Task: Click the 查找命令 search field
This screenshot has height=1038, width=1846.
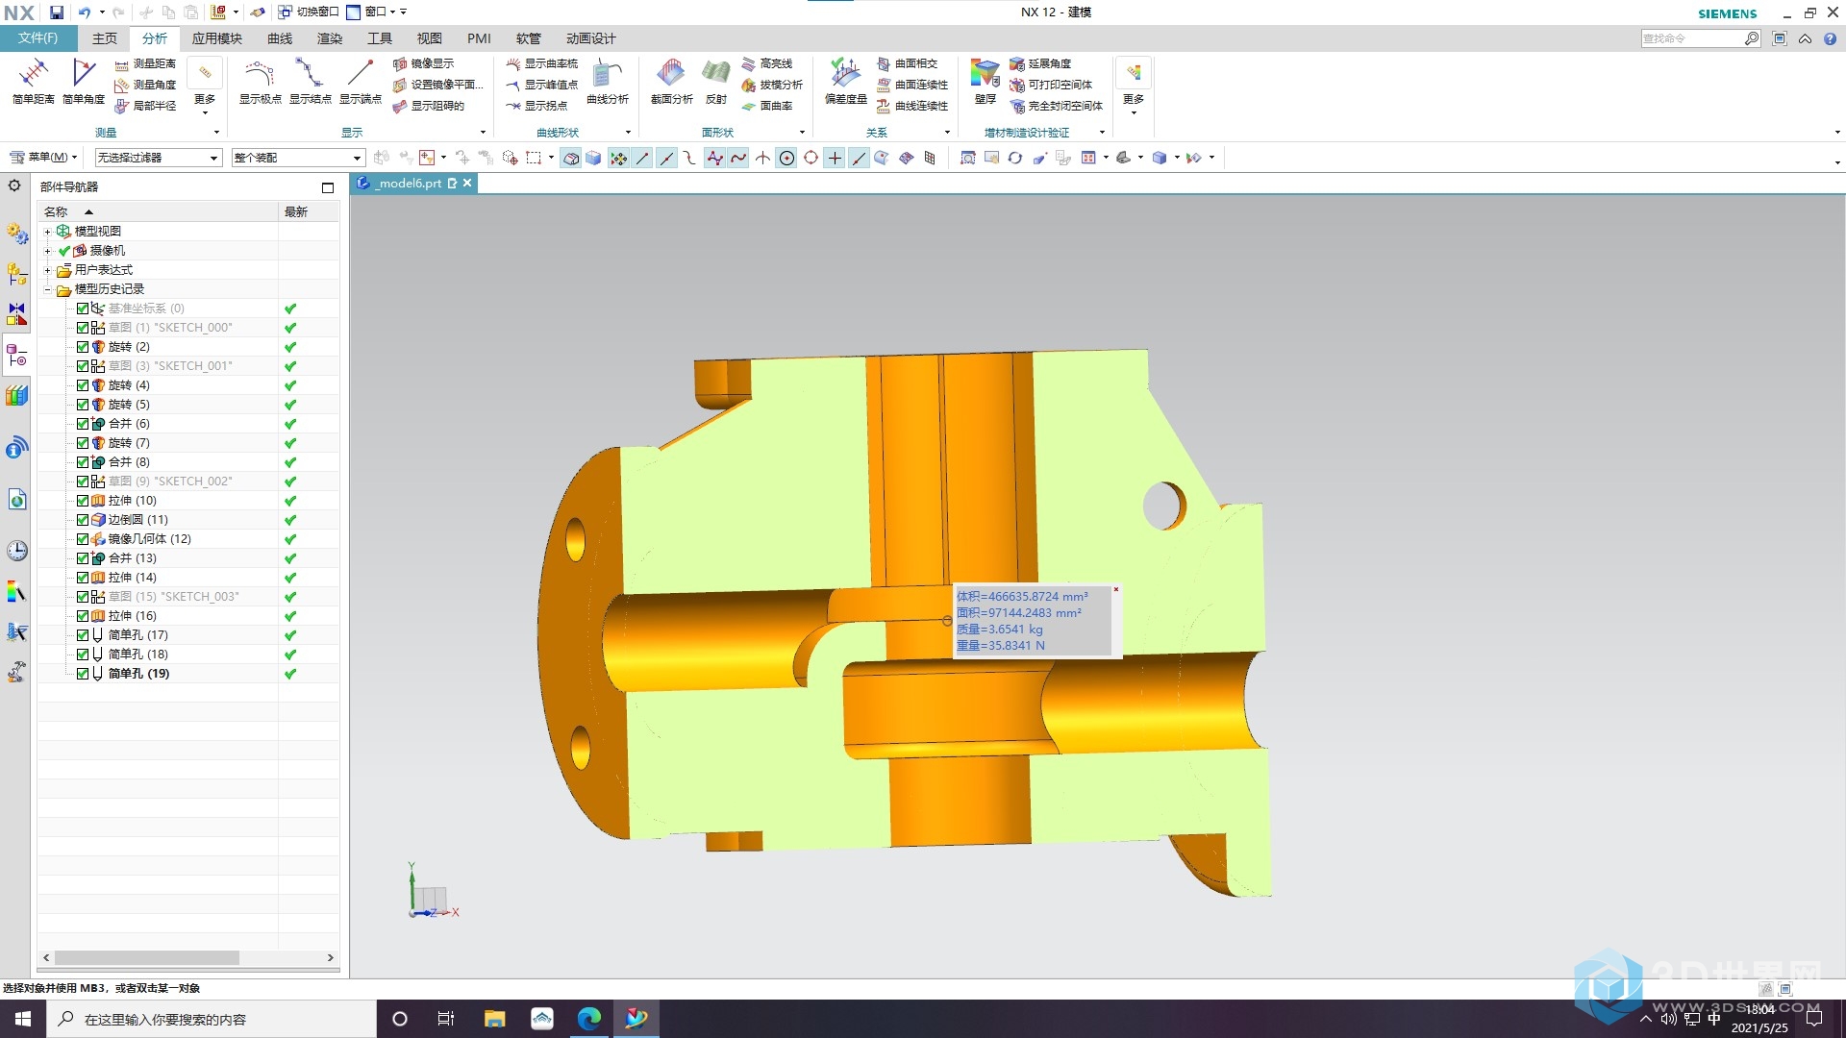Action: [1692, 38]
